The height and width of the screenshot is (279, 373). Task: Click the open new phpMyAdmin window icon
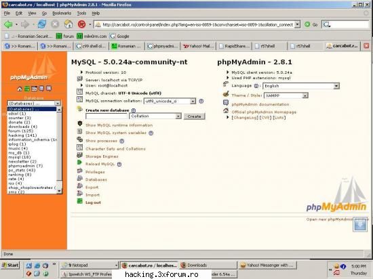point(360,225)
